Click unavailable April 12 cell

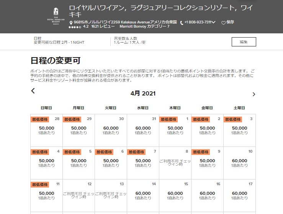[x=79, y=195]
